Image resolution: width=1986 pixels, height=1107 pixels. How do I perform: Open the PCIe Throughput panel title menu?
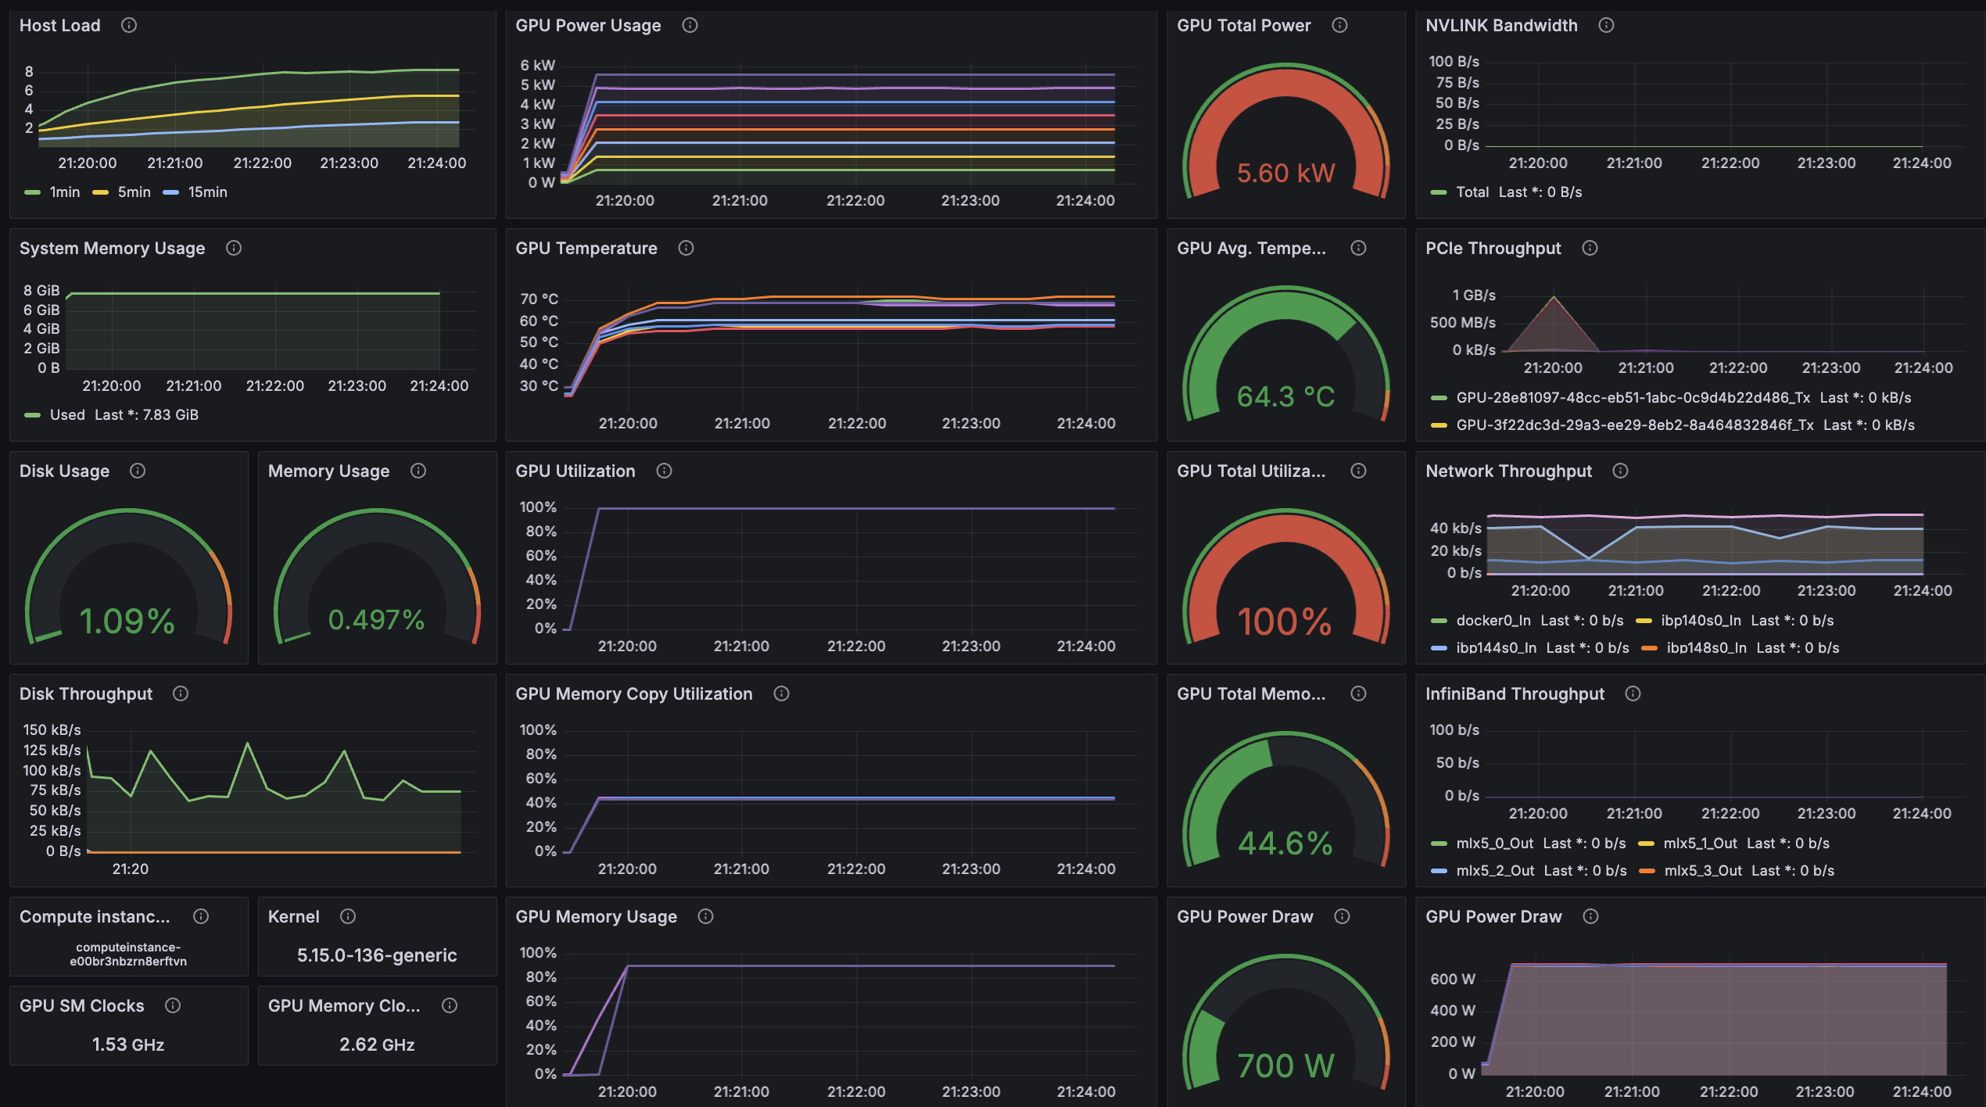(1493, 248)
